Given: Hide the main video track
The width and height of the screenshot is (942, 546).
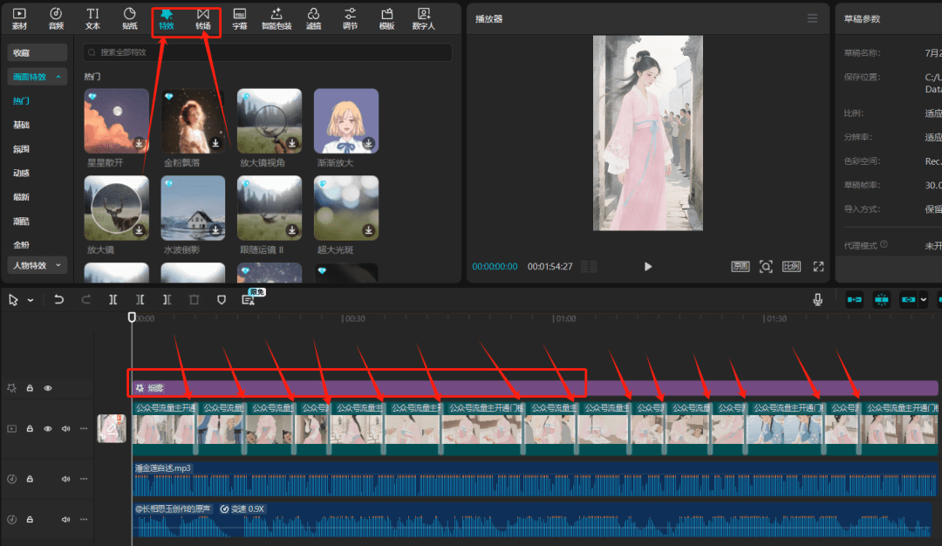Looking at the screenshot, I should click(x=47, y=429).
